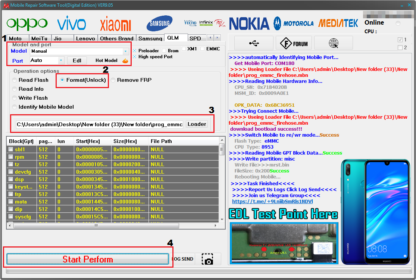Click the Online status indicator
The image size is (416, 280).
click(398, 24)
